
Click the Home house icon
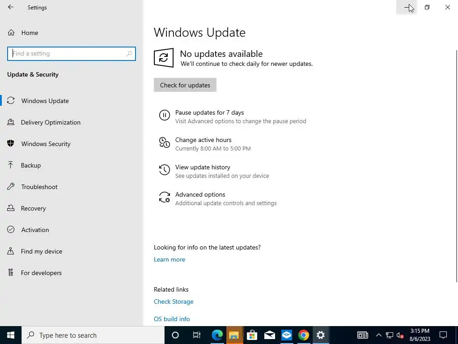click(11, 32)
